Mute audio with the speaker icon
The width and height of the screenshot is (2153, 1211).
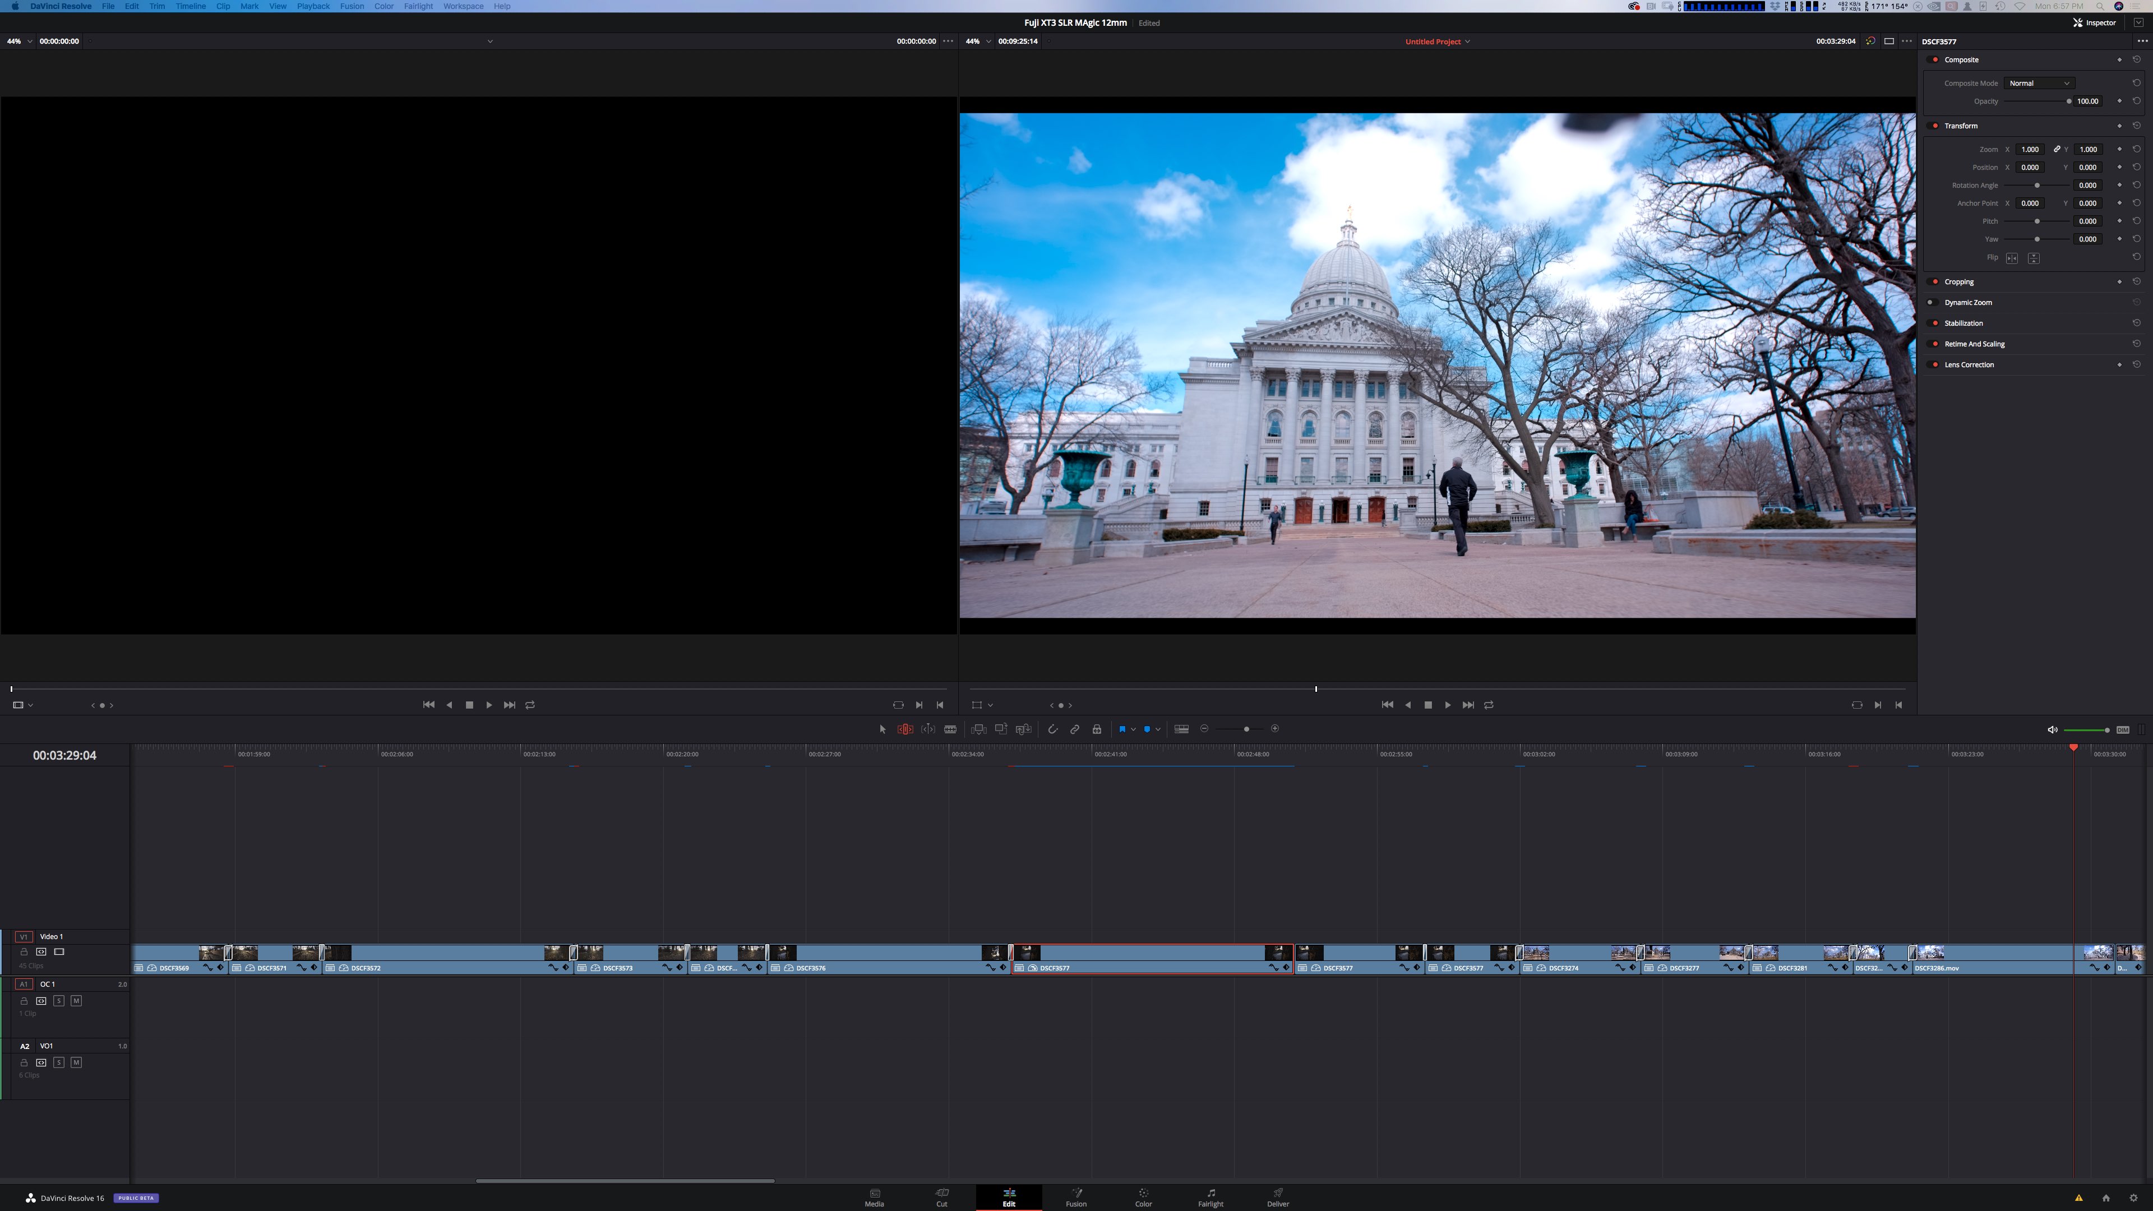2052,729
